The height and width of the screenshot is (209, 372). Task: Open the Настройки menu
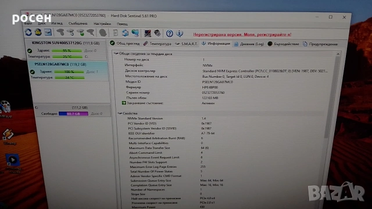102,24
